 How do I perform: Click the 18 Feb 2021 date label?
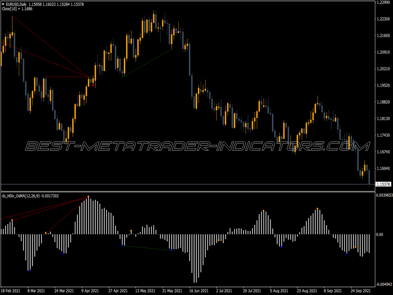point(11,291)
